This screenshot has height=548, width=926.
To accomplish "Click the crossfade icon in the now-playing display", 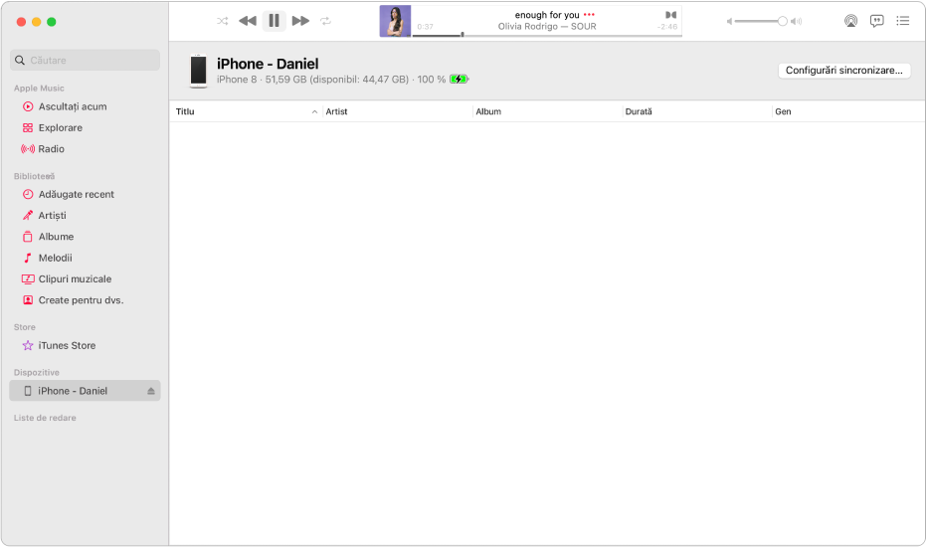I will click(x=670, y=15).
